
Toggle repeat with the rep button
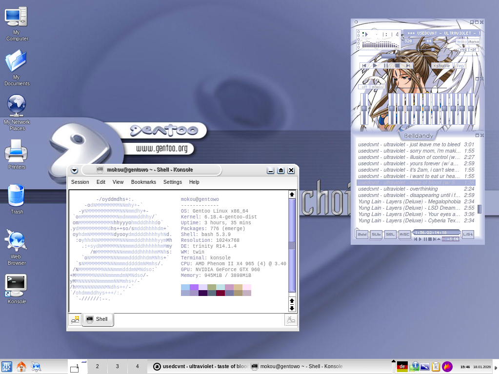tap(459, 65)
